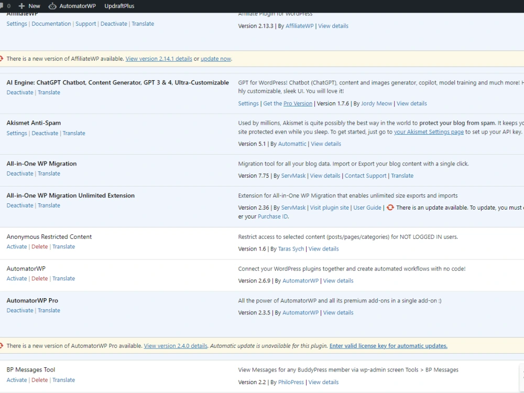524x393 pixels.
Task: View details for Akismet version 5.1
Action: (x=326, y=144)
